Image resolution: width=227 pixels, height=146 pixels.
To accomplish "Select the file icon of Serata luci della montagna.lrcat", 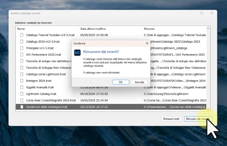I will click(x=22, y=107).
